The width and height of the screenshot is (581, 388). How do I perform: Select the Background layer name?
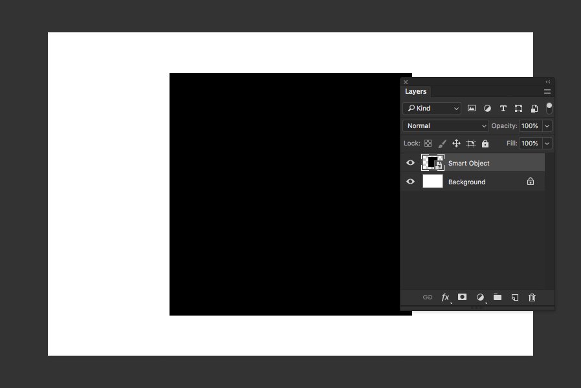466,182
